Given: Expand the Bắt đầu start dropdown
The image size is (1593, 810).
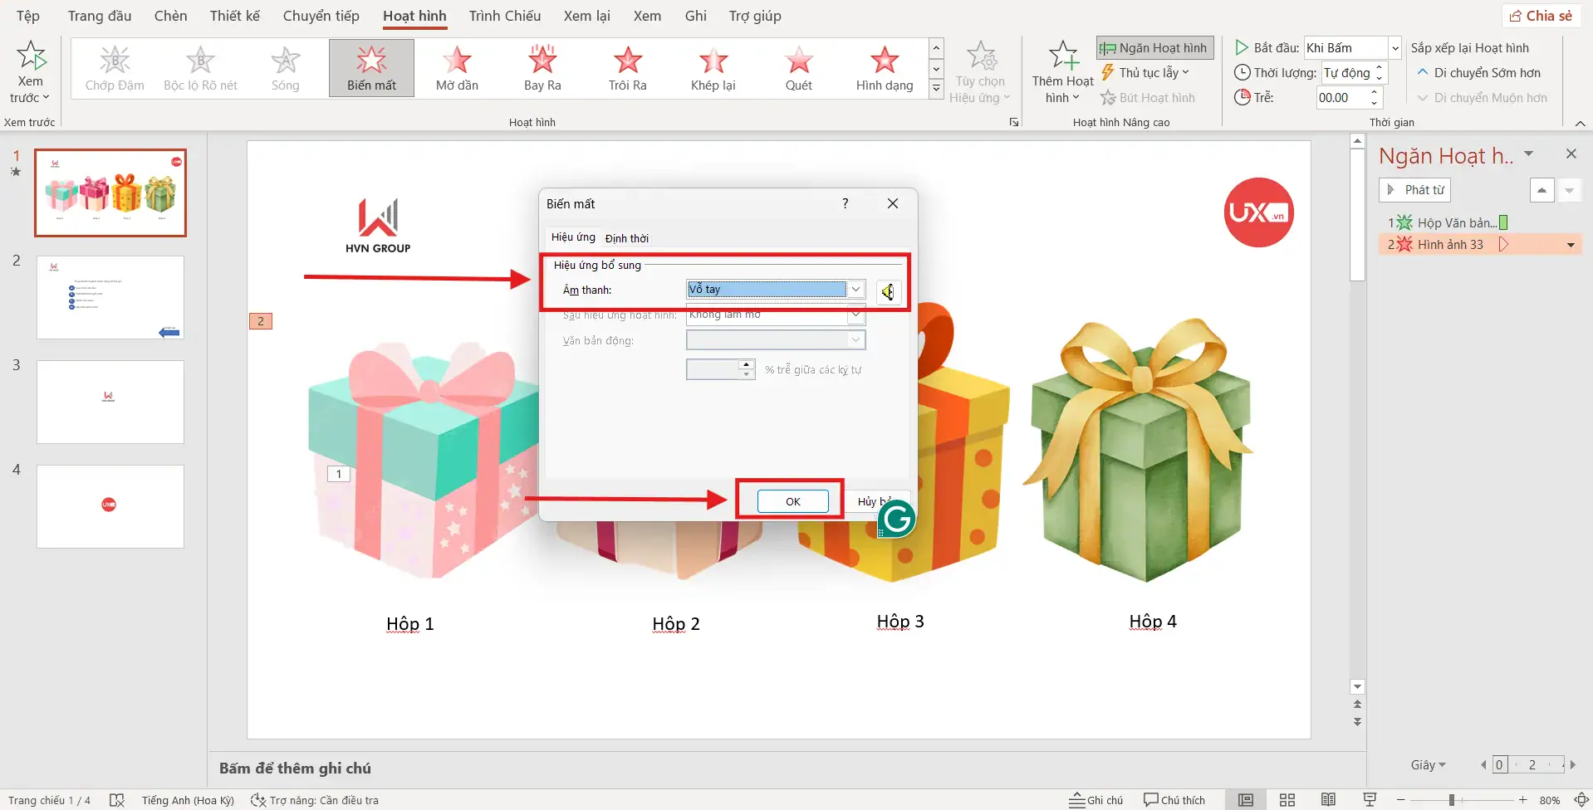Looking at the screenshot, I should click(1395, 48).
